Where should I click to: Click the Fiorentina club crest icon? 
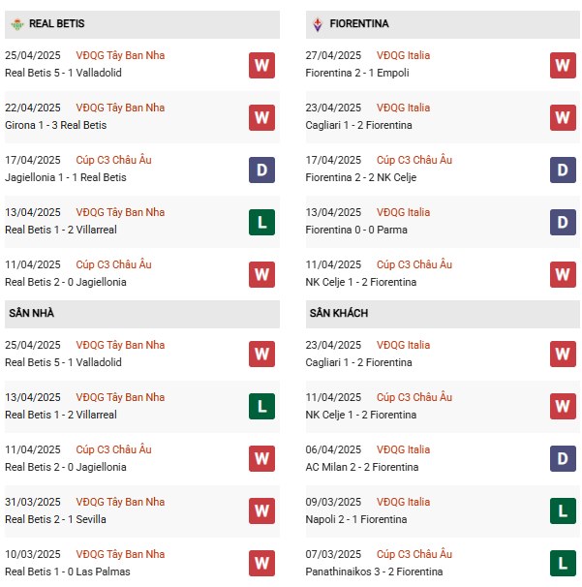318,24
